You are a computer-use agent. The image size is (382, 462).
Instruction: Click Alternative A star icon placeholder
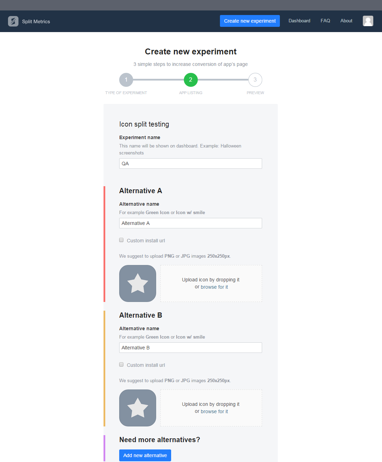(x=138, y=283)
